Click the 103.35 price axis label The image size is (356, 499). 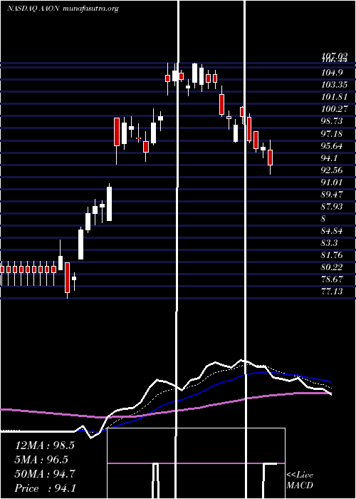pos(333,85)
